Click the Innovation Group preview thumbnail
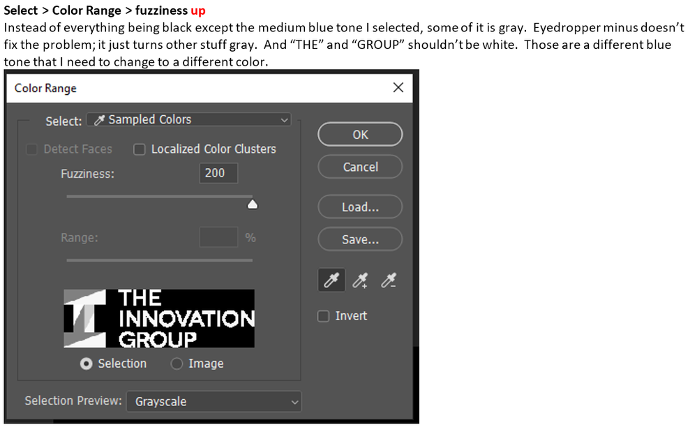Viewport: 697px width, 434px height. point(159,318)
